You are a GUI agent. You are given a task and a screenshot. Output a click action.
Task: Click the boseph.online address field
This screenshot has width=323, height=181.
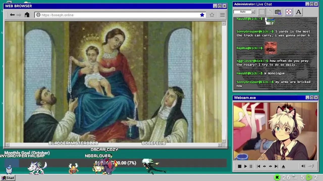(121, 15)
